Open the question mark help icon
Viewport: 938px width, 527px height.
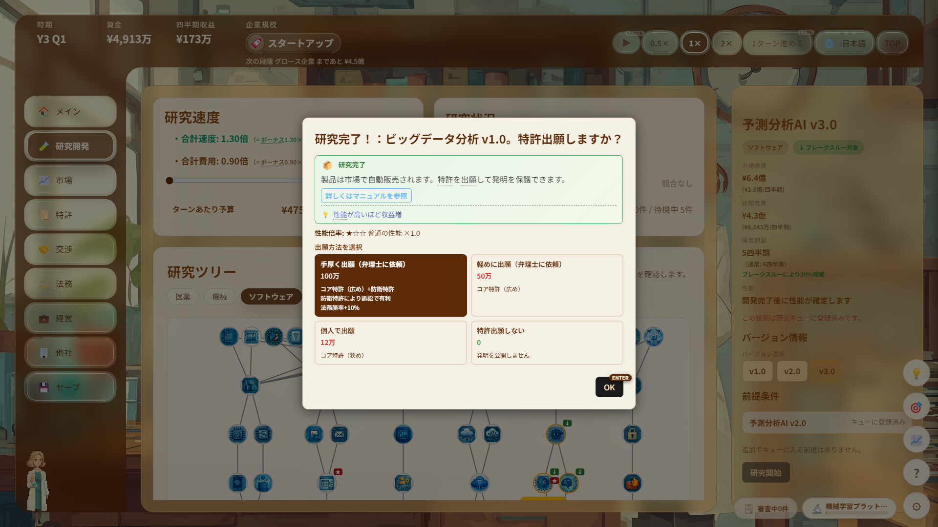point(917,472)
